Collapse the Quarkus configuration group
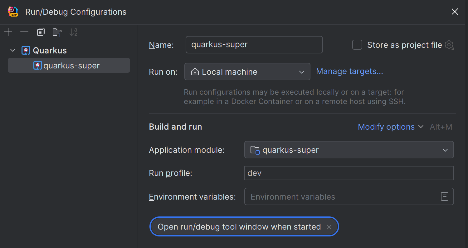Viewport: 468px width, 248px height. (13, 50)
